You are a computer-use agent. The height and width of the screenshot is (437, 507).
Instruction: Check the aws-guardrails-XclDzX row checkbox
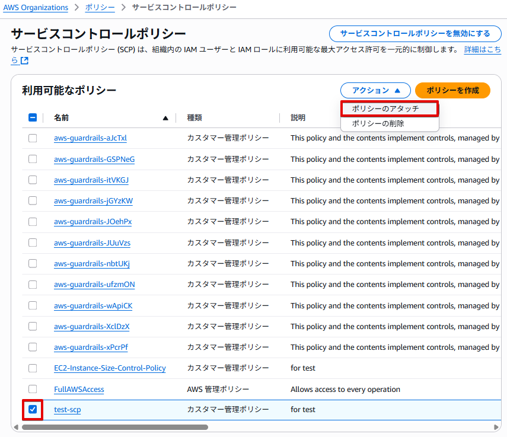click(x=33, y=326)
